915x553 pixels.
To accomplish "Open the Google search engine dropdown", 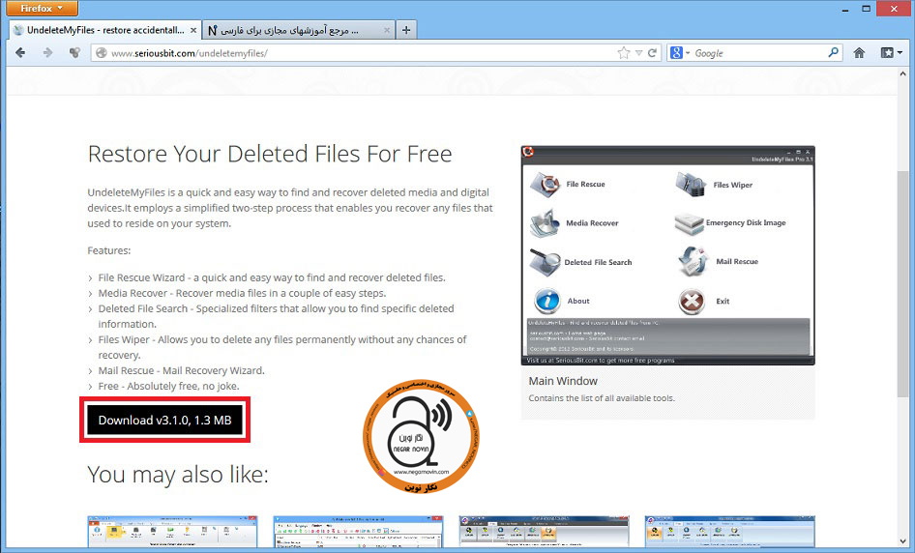I will click(x=680, y=53).
